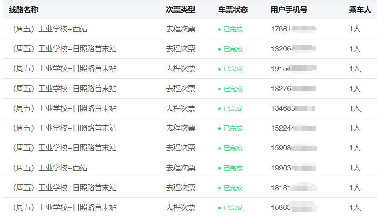Click the 1人 passenger count in the 15863 row
The image size is (377, 217).
(x=355, y=208)
